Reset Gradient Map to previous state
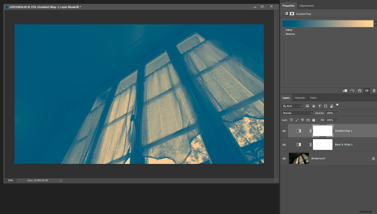This screenshot has width=377, height=214. pyautogui.click(x=359, y=91)
